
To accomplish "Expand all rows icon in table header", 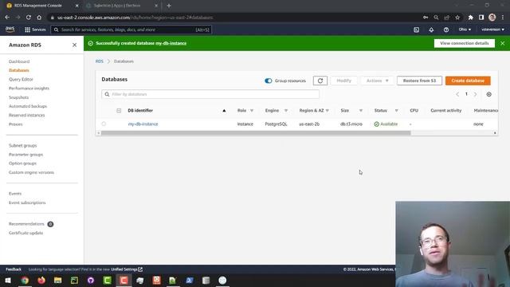I will [x=119, y=111].
